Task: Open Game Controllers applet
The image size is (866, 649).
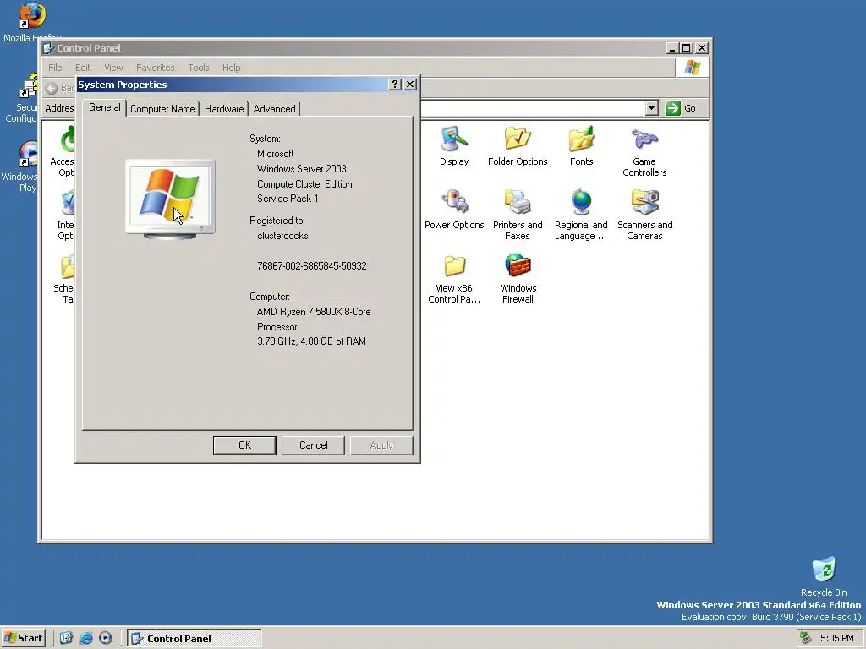Action: coord(644,152)
